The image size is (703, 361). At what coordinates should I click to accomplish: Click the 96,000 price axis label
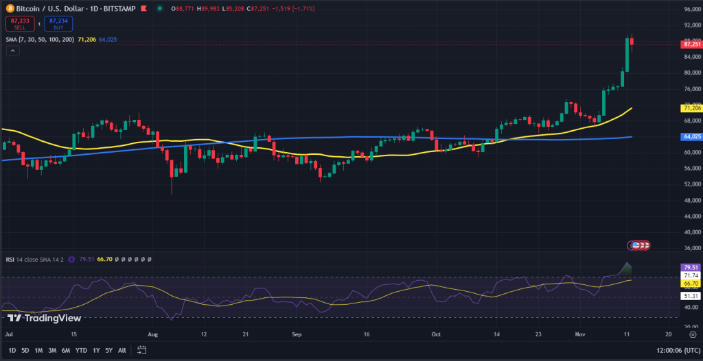tap(692, 9)
